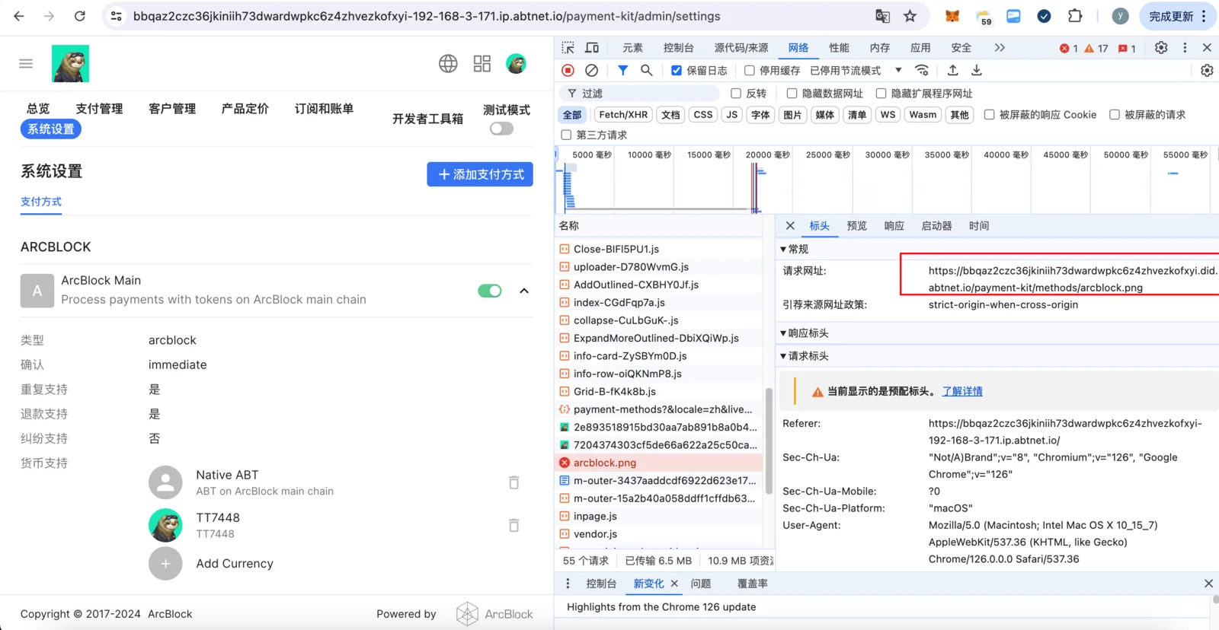Image resolution: width=1219 pixels, height=630 pixels.
Task: Stop recording the network log
Action: [x=568, y=71]
